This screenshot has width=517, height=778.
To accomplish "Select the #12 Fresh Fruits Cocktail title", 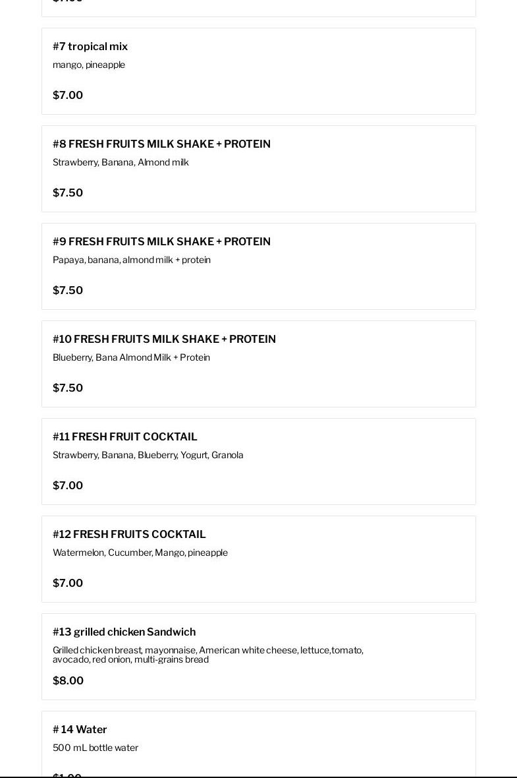I will [129, 534].
